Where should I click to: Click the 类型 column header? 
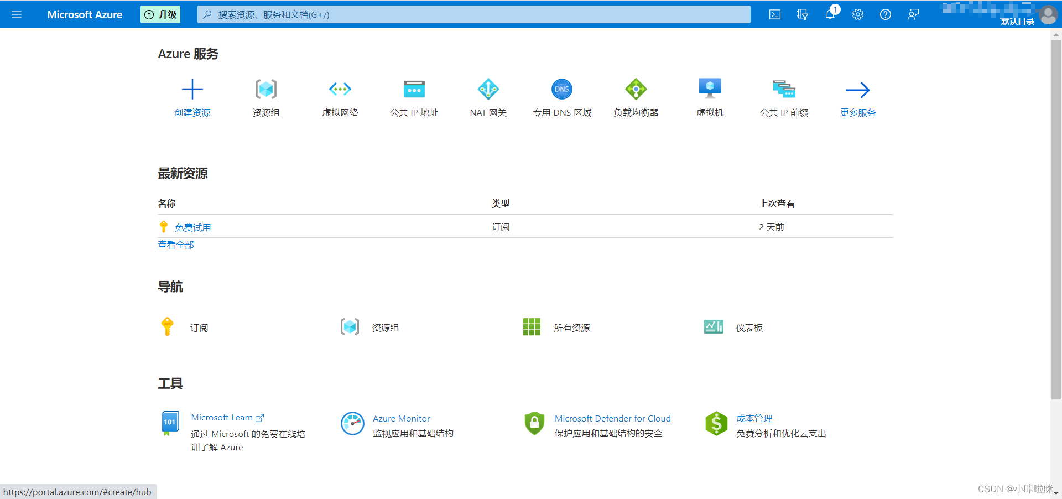(x=501, y=204)
